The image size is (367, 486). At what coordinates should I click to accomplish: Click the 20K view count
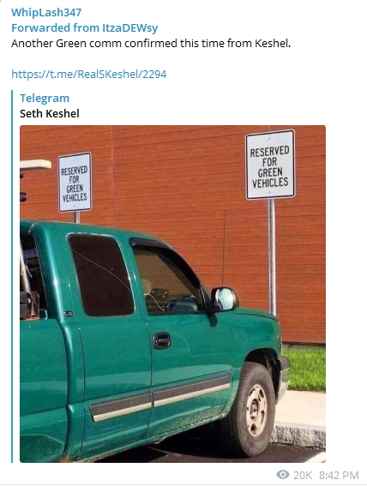(x=303, y=475)
